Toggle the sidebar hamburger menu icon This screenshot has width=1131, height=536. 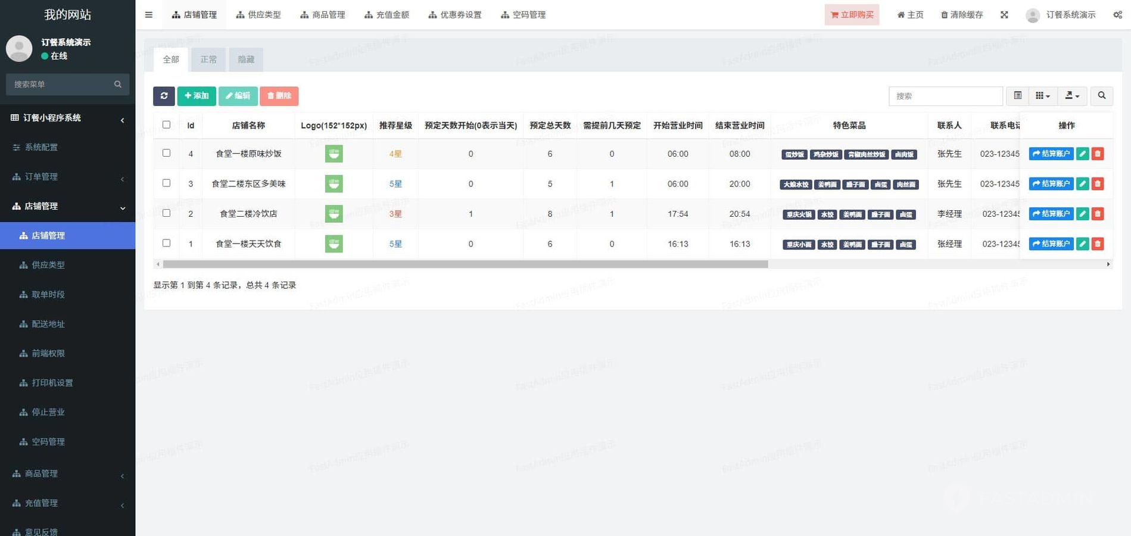click(149, 15)
